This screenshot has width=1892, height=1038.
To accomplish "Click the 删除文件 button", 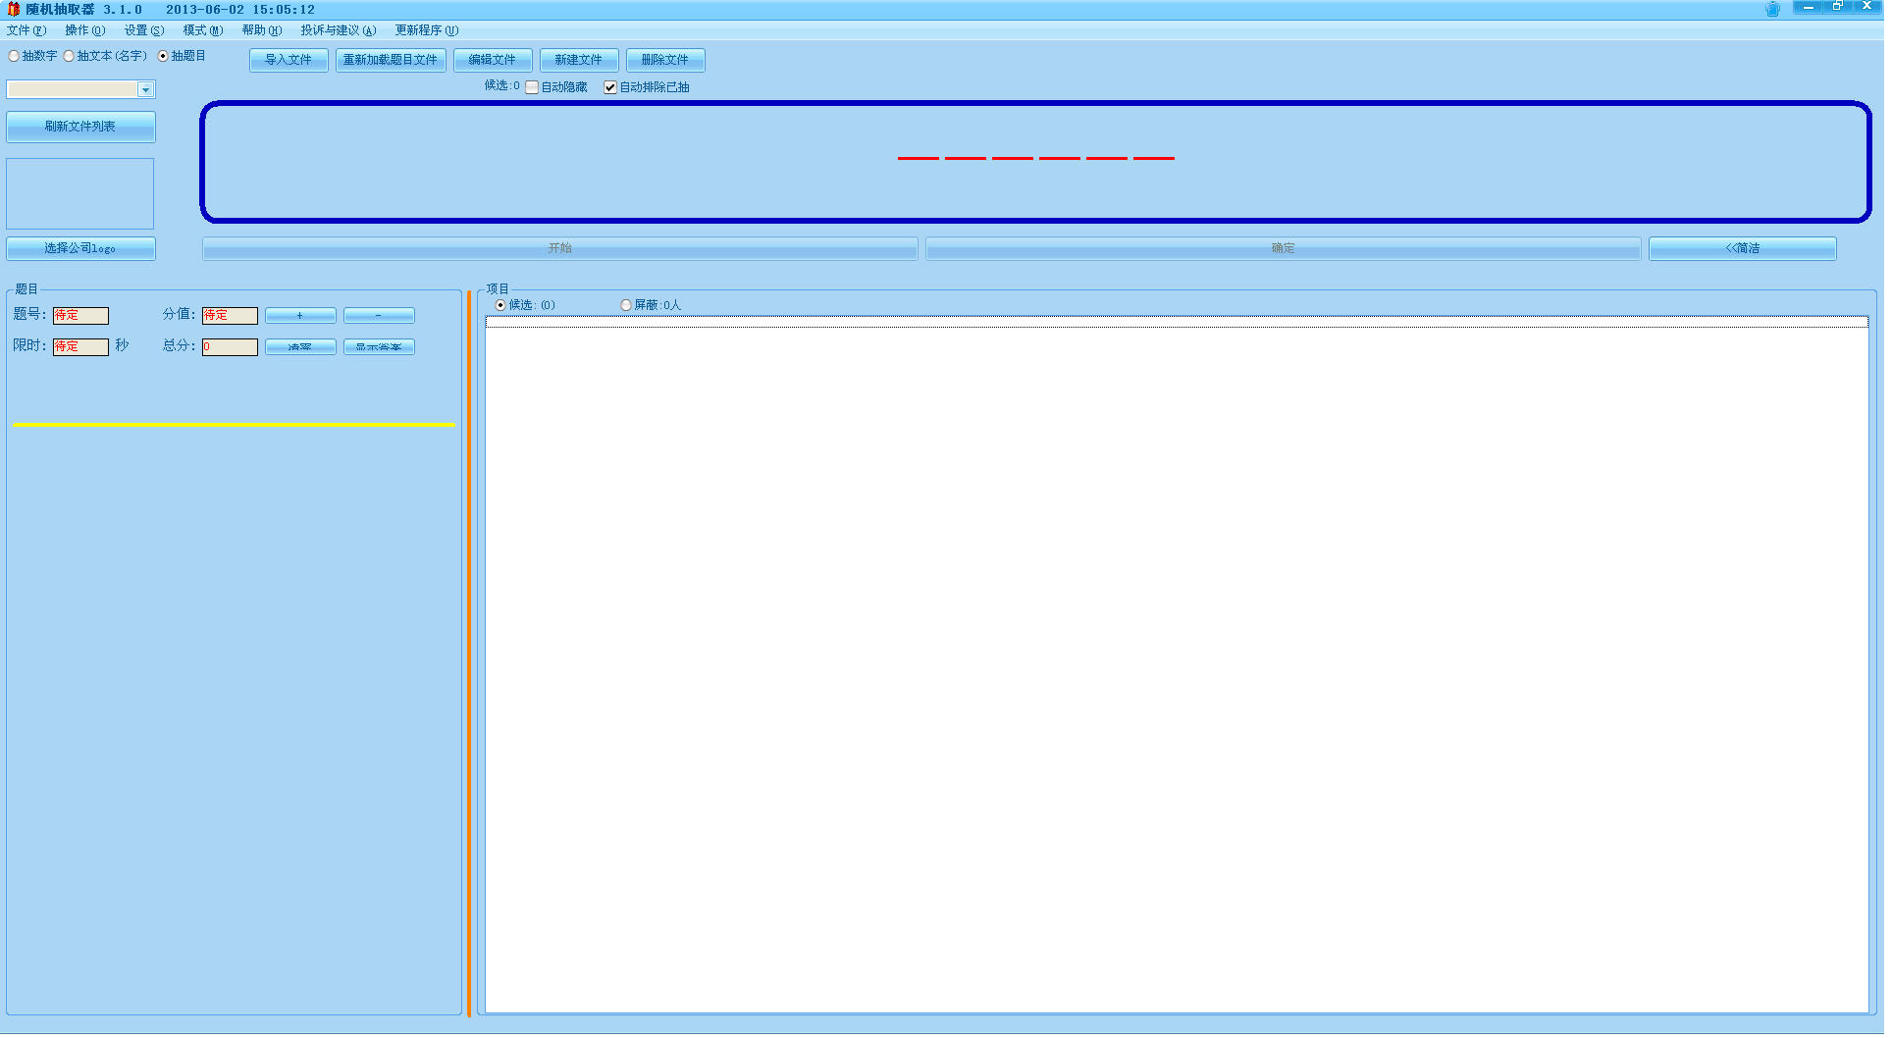I will pyautogui.click(x=666, y=60).
